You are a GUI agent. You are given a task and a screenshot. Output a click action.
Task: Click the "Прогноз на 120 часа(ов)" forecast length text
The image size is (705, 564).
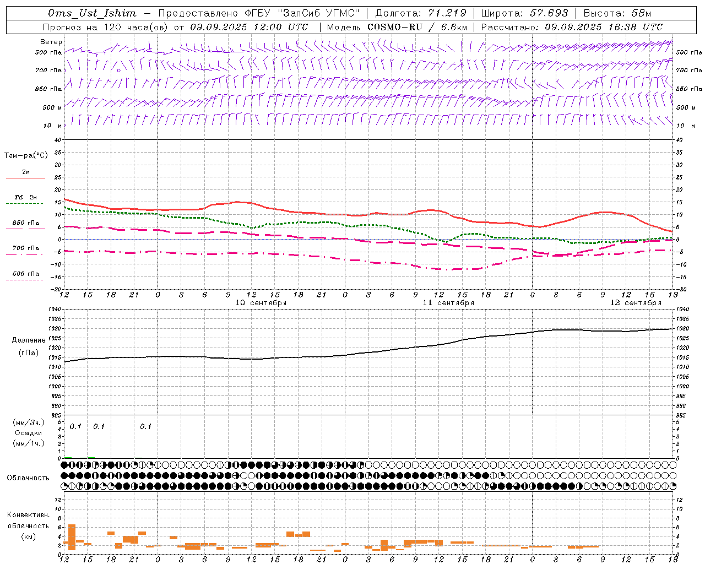click(x=106, y=27)
